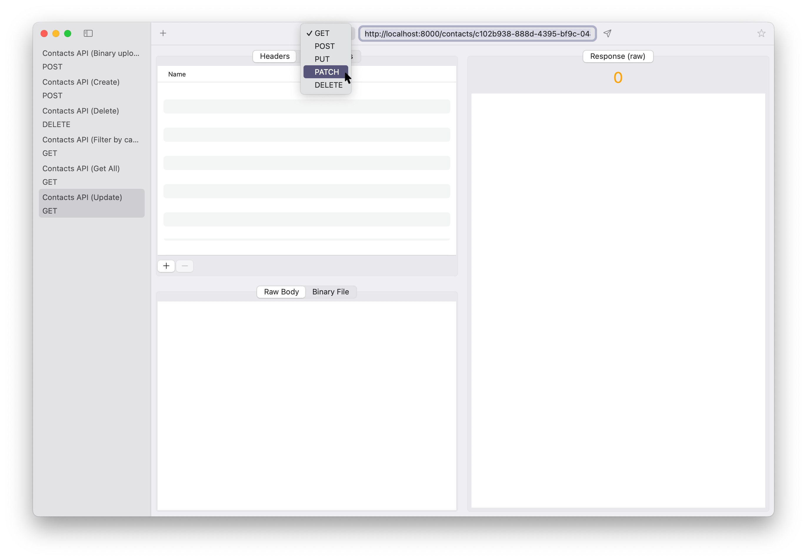Click the remove header minus button
This screenshot has width=807, height=560.
185,266
